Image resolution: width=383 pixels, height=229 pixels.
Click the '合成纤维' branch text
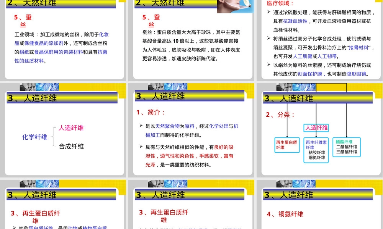pos(71,146)
